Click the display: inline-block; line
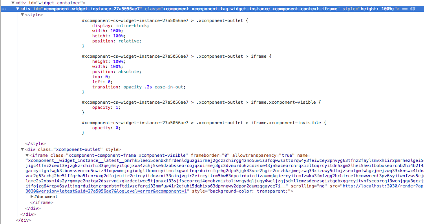 (121, 26)
